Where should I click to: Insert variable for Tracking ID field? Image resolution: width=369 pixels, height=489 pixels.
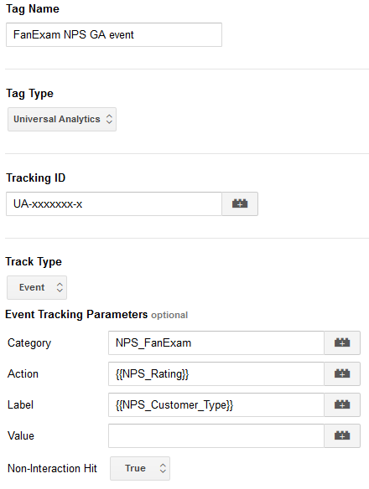tap(240, 204)
